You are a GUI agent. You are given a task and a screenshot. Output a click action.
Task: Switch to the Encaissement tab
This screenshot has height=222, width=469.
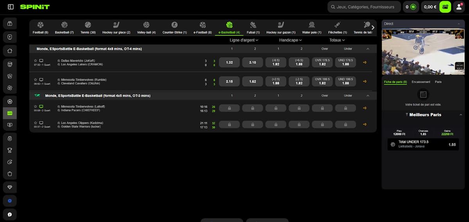[x=421, y=82]
